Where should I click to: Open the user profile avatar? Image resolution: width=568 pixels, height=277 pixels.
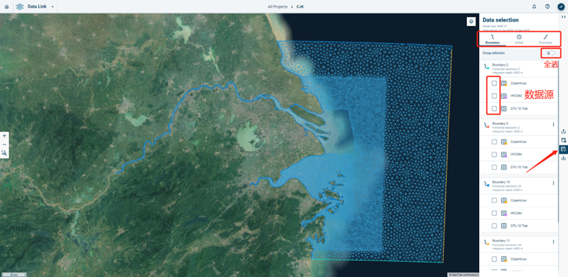[x=561, y=7]
